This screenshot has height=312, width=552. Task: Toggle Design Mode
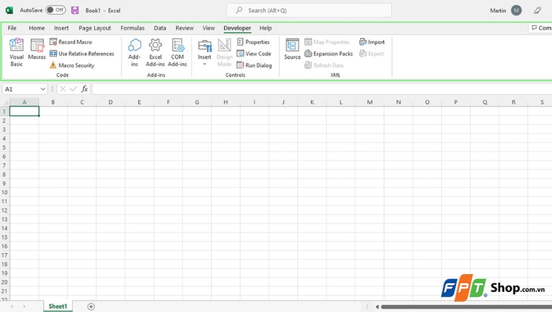[224, 52]
